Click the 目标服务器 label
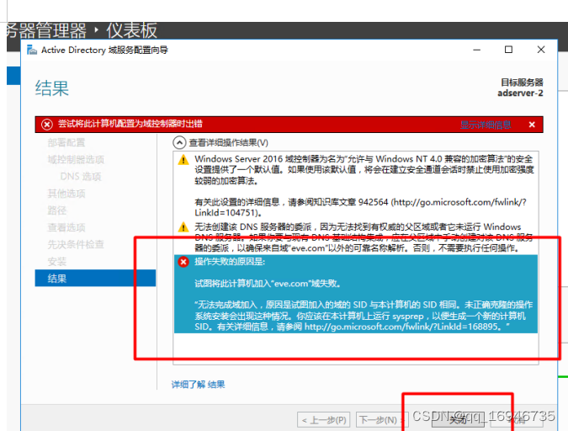568x431 pixels. (522, 82)
